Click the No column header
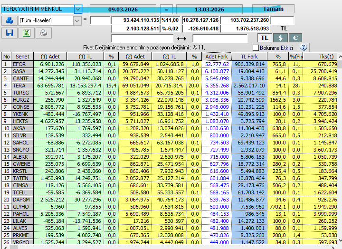The image size is (342, 249). pyautogui.click(x=7, y=57)
